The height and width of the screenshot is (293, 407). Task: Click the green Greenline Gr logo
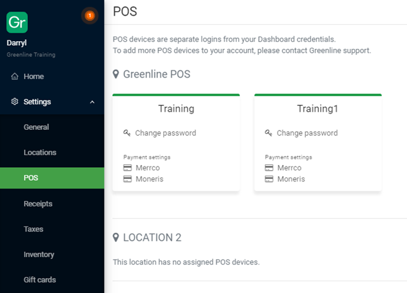click(17, 22)
